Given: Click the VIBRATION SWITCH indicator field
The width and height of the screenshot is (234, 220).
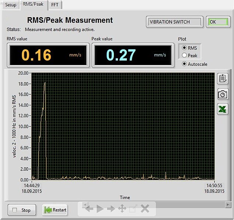Looking at the screenshot, I should (174, 22).
